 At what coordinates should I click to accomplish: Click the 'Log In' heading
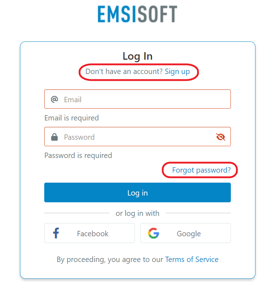(137, 56)
